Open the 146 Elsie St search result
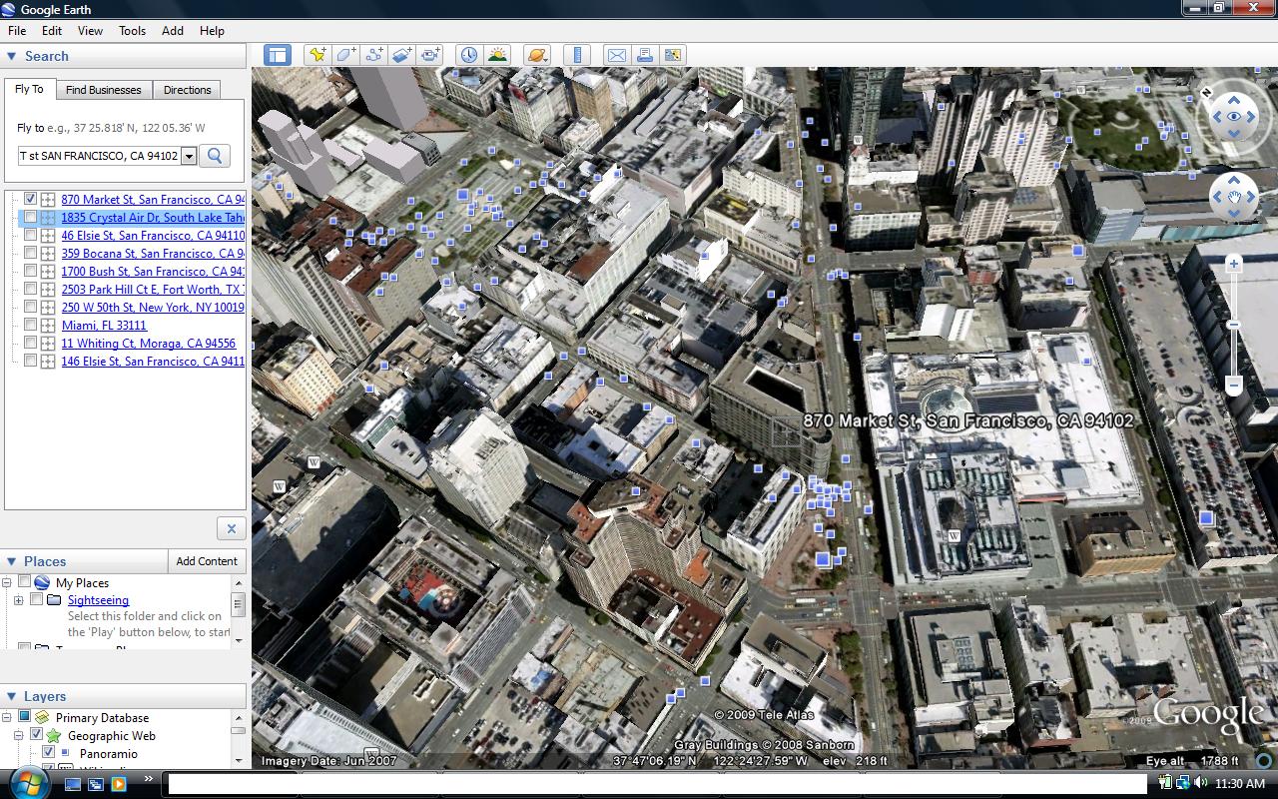This screenshot has width=1278, height=799. click(153, 361)
